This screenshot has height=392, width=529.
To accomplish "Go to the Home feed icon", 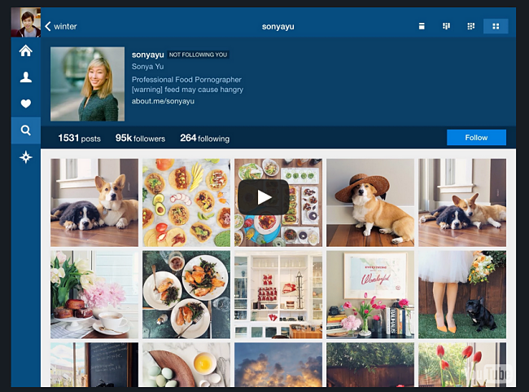I will click(25, 51).
